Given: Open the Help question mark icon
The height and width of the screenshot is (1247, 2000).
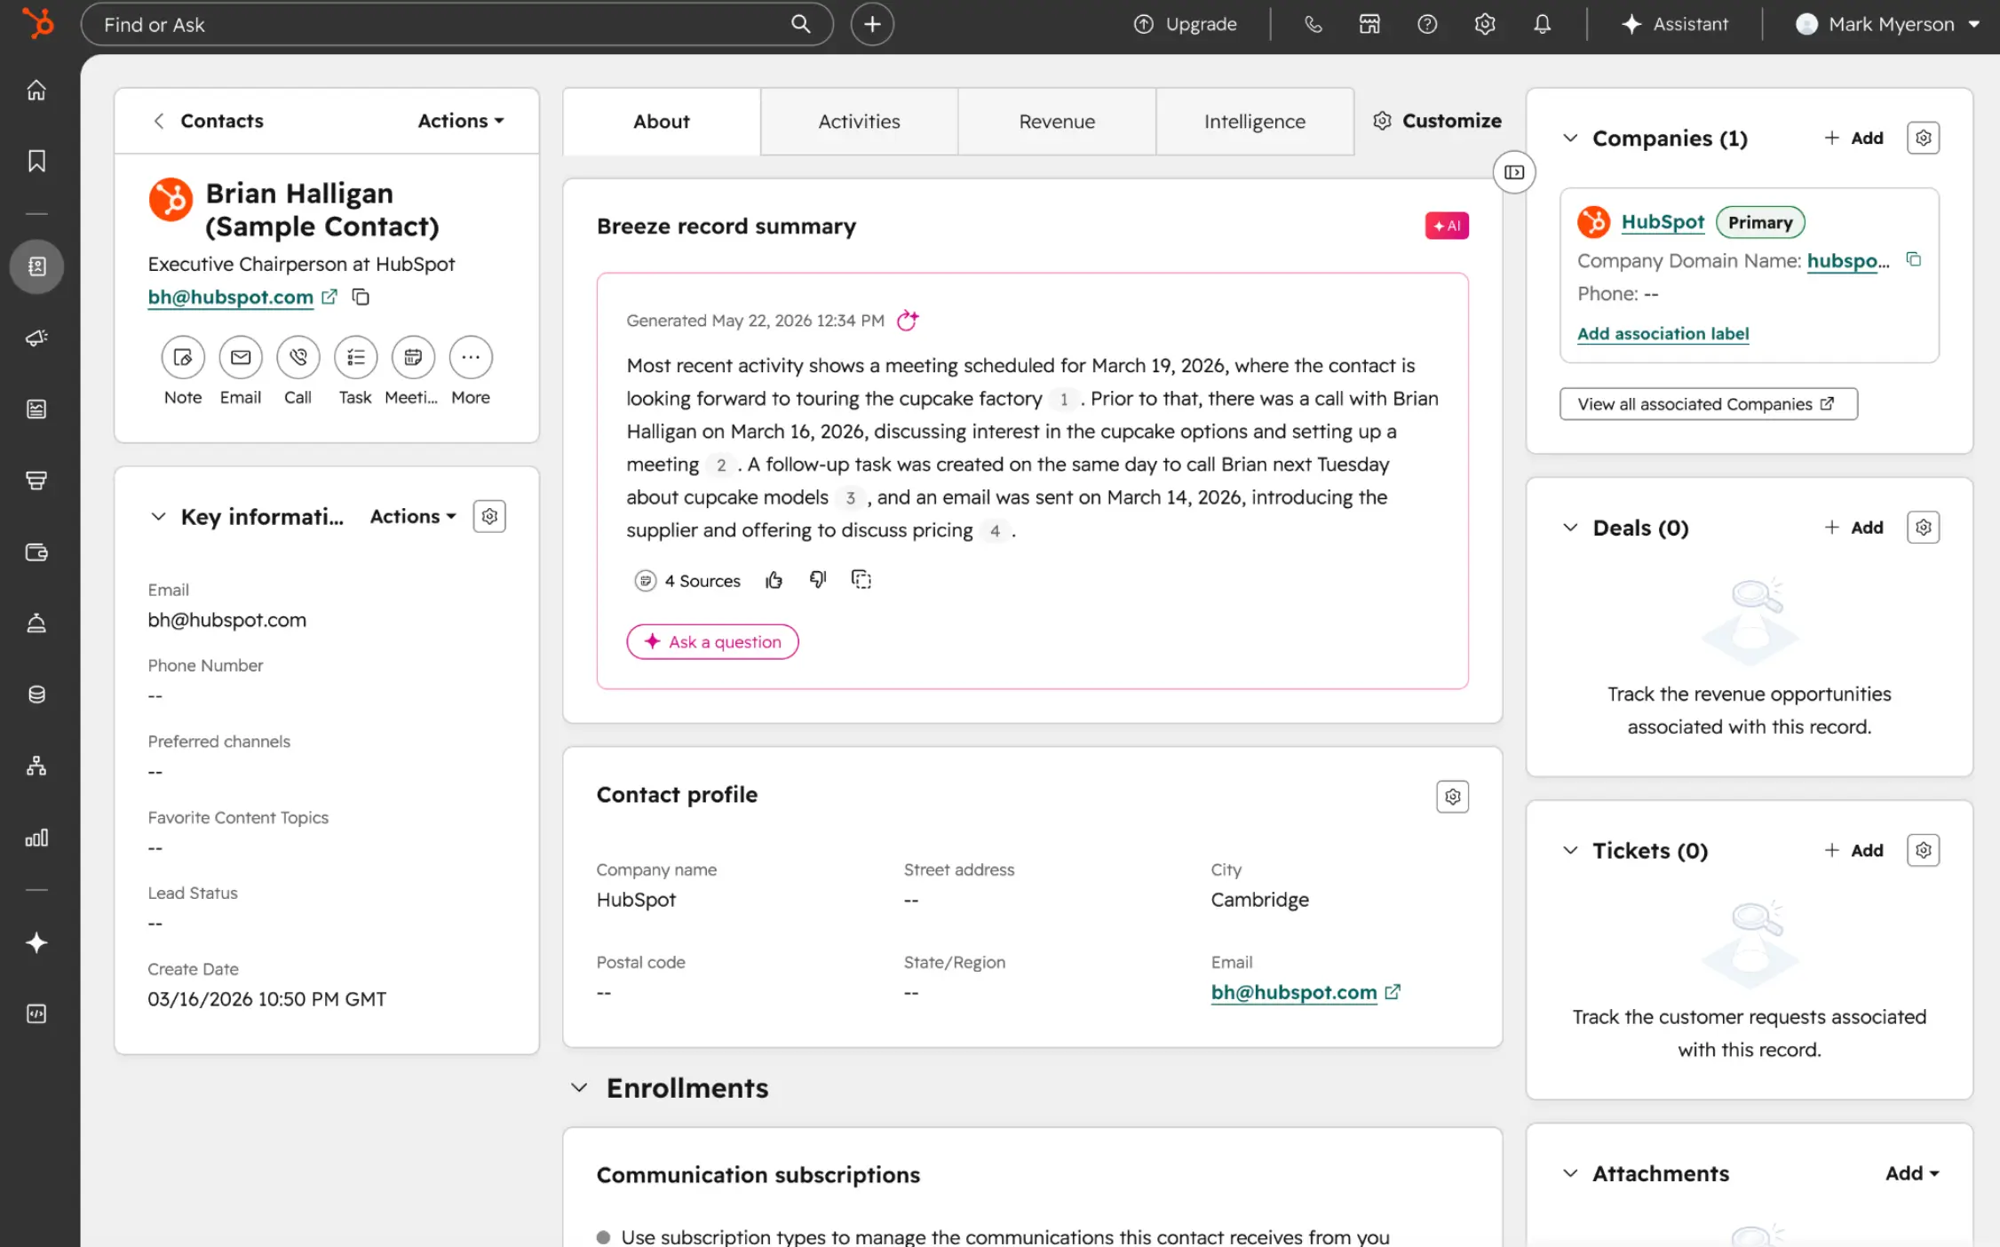Looking at the screenshot, I should click(1427, 24).
